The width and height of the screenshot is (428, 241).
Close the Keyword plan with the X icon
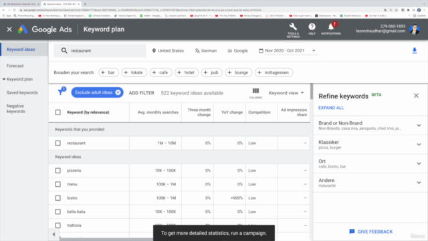(x=9, y=29)
